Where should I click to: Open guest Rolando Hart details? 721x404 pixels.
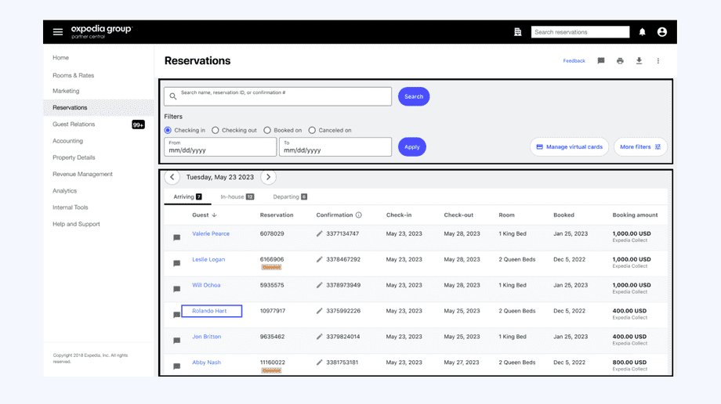[209, 311]
